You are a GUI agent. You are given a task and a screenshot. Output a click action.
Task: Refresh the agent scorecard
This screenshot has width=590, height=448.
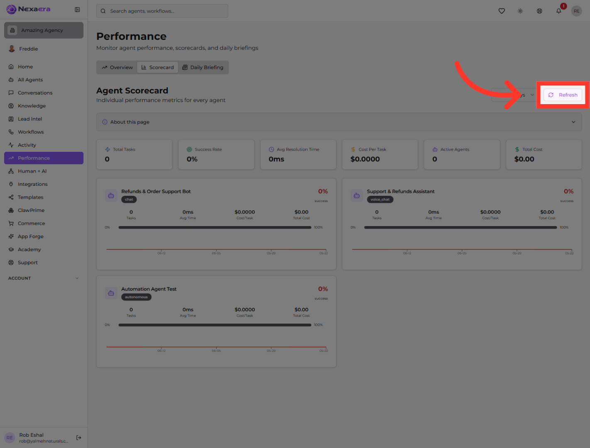pos(563,95)
